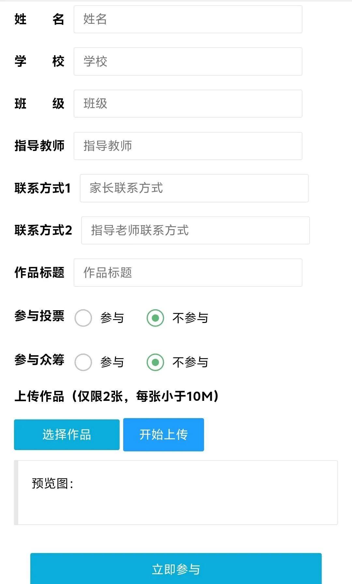This screenshot has width=352, height=584.
Task: Choose 参与 radio for 参与众筹
Action: pyautogui.click(x=83, y=362)
